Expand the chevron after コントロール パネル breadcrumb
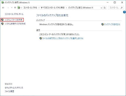This screenshot has width=126, height=96. pyautogui.click(x=39, y=8)
